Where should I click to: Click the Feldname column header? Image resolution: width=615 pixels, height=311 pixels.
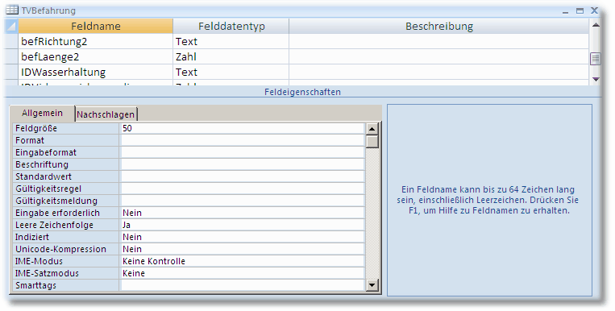[96, 27]
